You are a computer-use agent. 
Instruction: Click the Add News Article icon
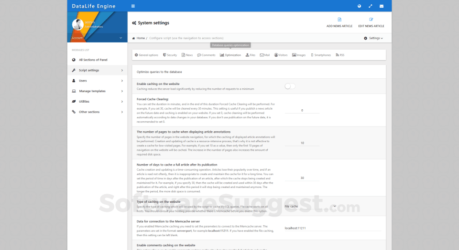[x=339, y=20]
